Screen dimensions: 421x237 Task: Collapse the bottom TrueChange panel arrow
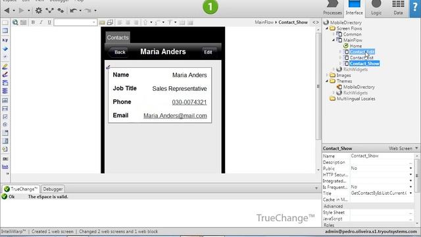point(316,188)
